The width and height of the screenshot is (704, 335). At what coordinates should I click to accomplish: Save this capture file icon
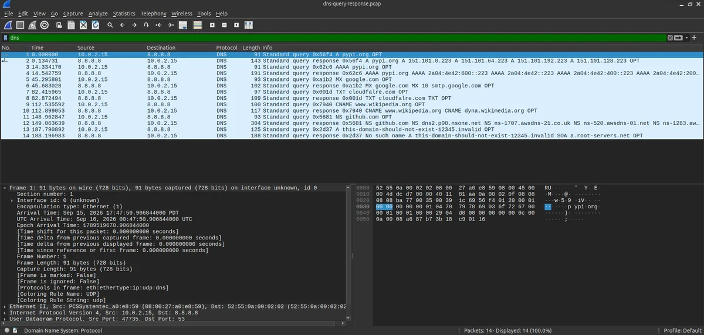(71, 25)
